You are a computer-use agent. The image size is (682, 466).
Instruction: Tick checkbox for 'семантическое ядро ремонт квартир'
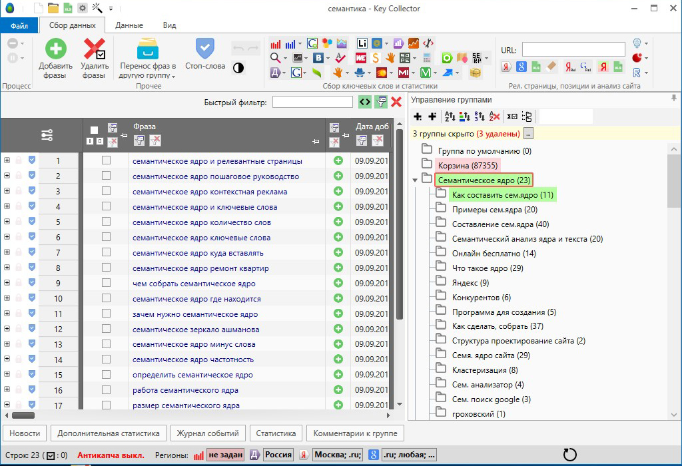point(106,268)
